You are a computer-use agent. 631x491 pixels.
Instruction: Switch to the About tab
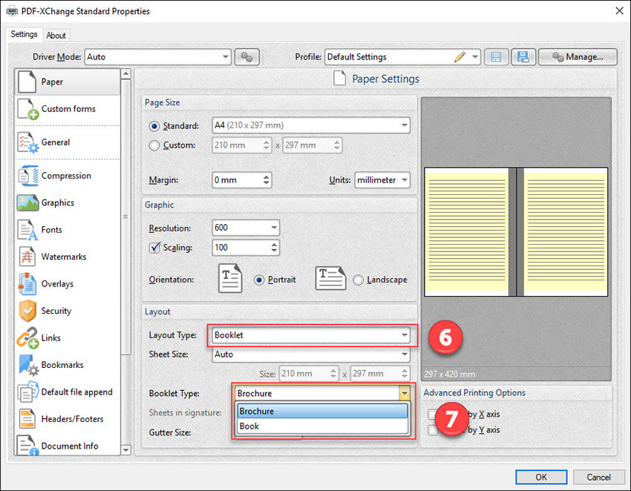[56, 36]
